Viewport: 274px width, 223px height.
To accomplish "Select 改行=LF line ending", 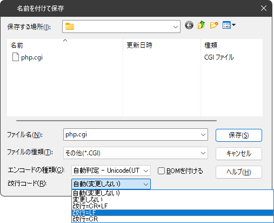I will tap(172, 213).
